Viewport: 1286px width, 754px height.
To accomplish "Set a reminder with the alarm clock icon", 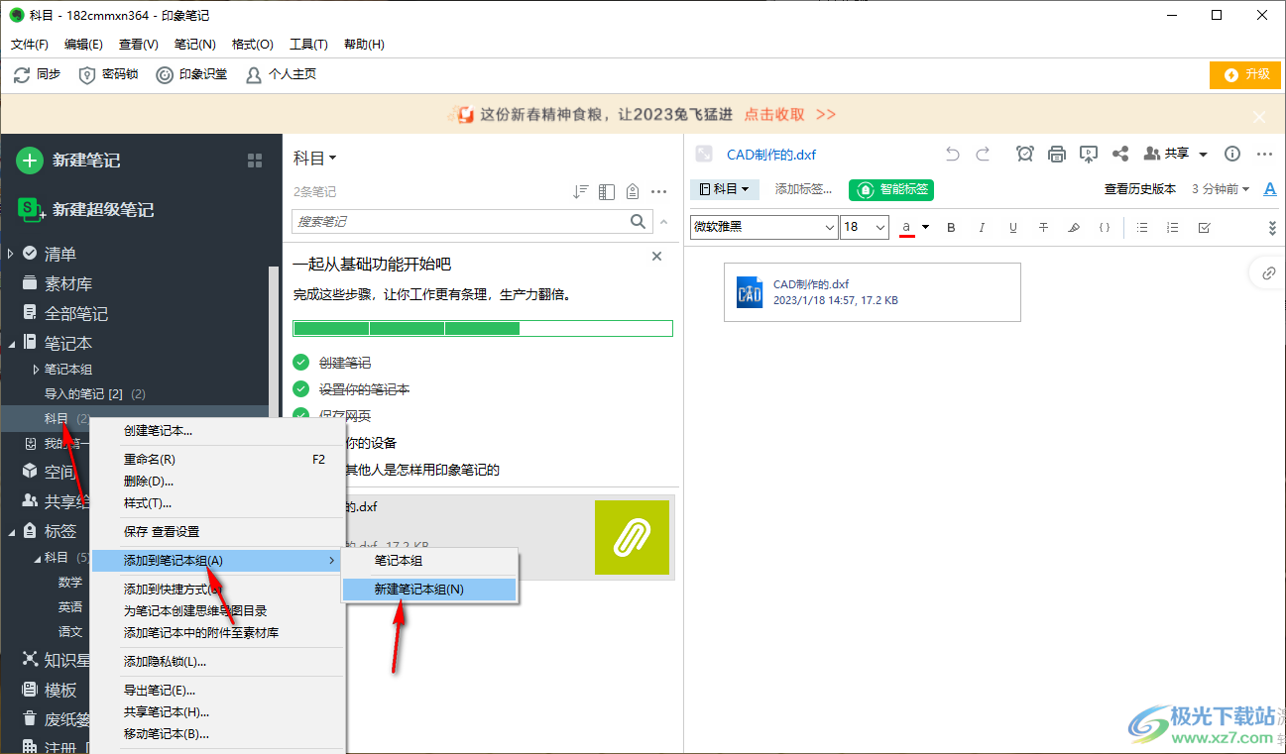I will click(1025, 154).
